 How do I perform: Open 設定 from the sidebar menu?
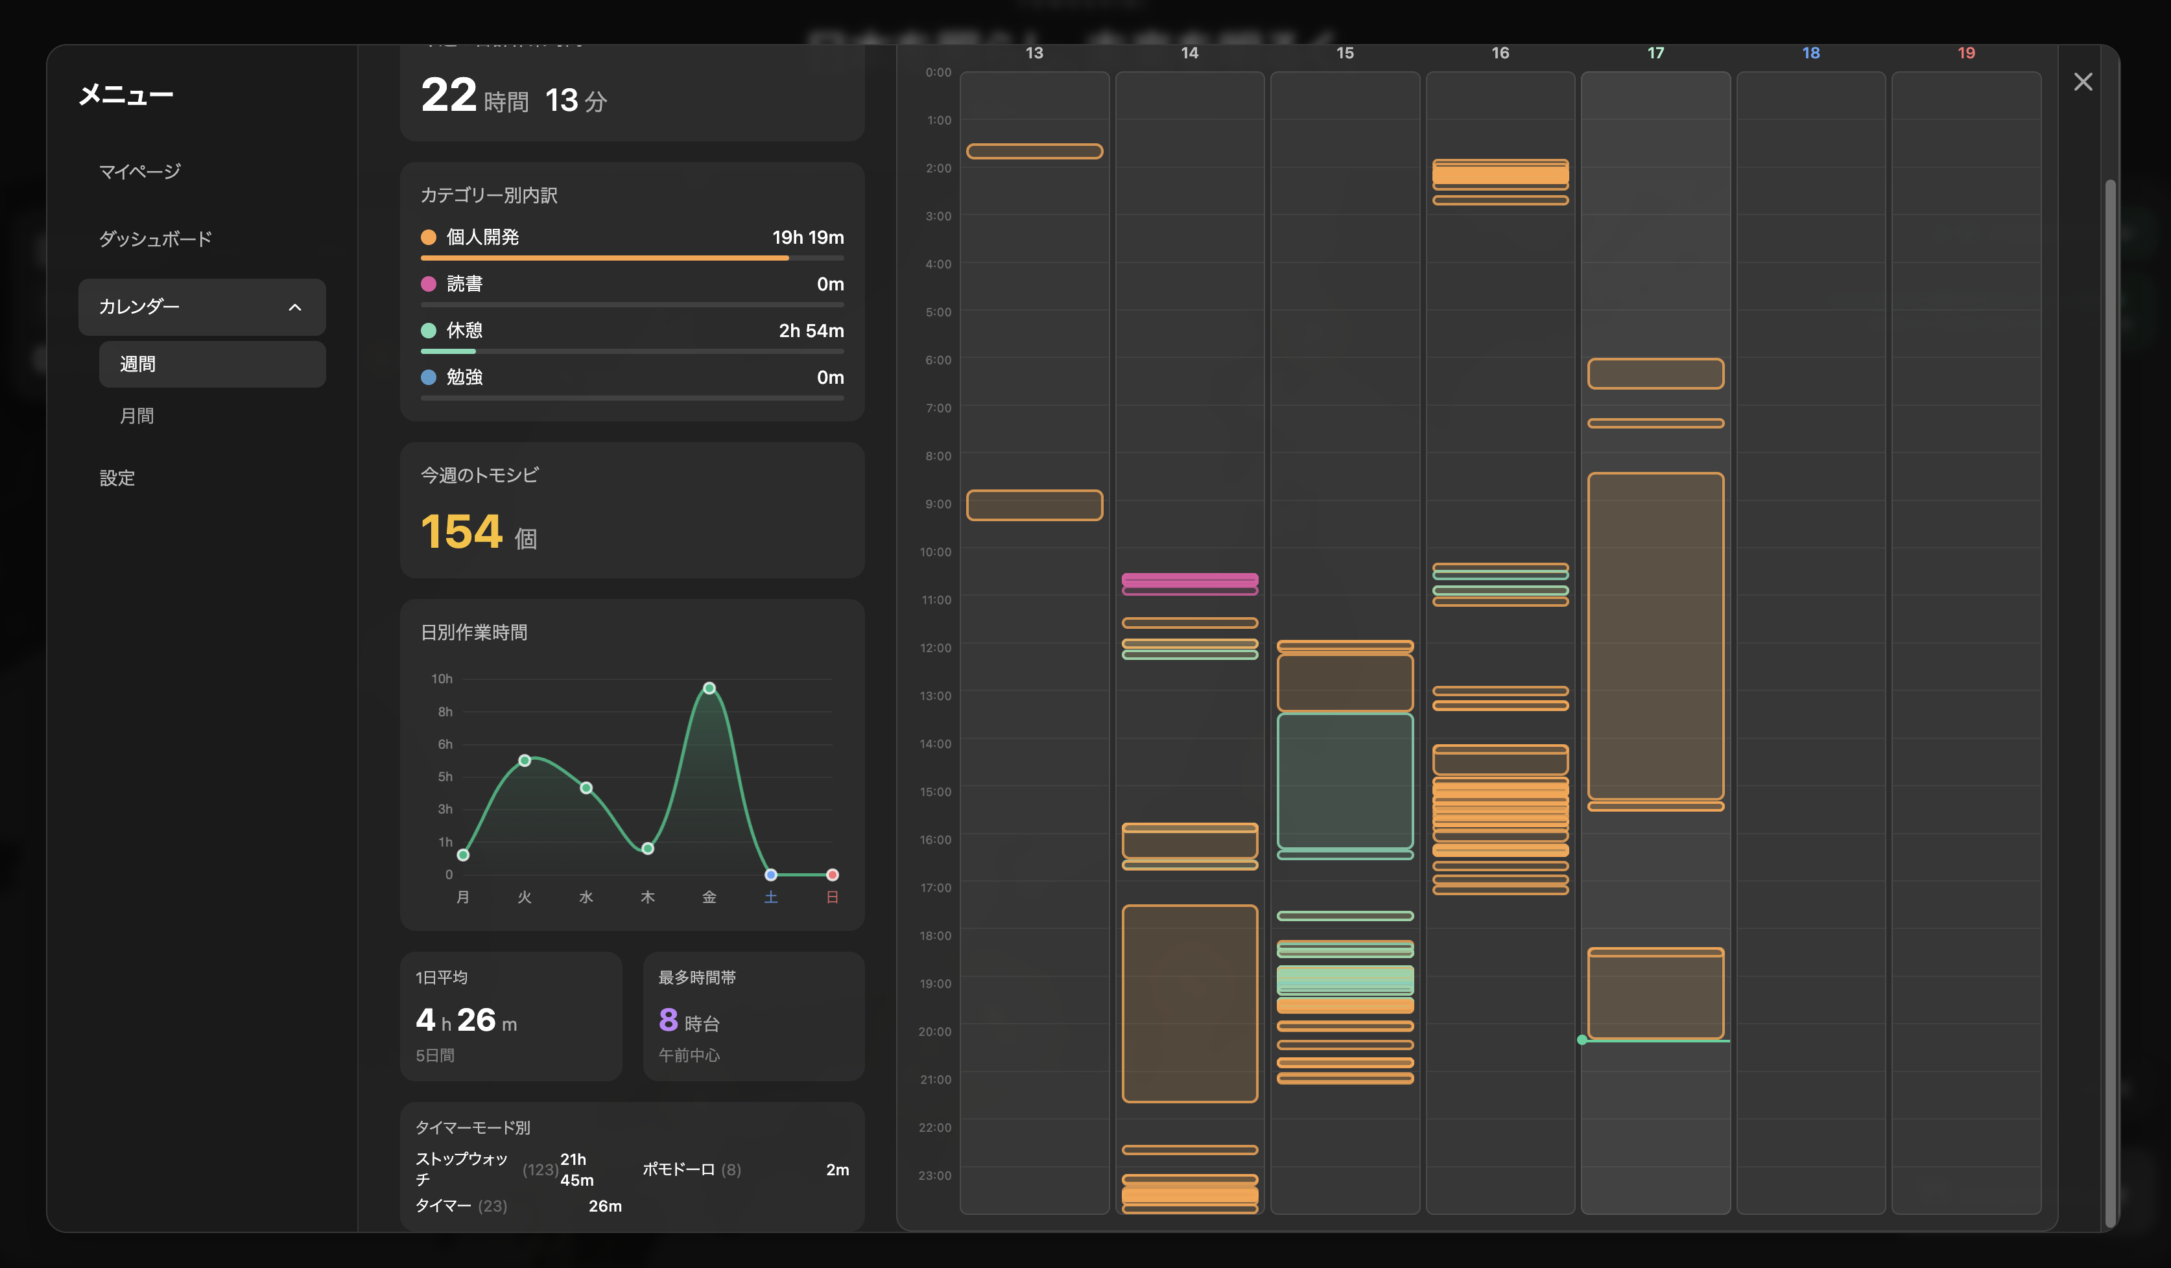(117, 478)
